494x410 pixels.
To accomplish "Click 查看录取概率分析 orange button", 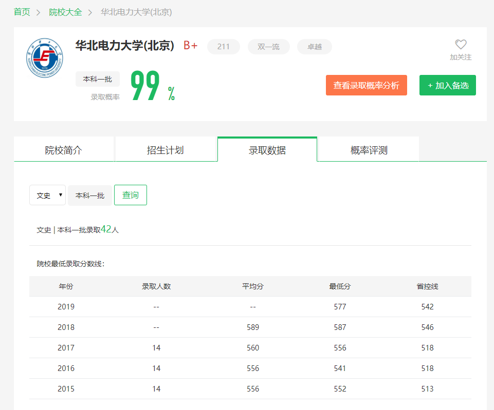I will click(367, 85).
